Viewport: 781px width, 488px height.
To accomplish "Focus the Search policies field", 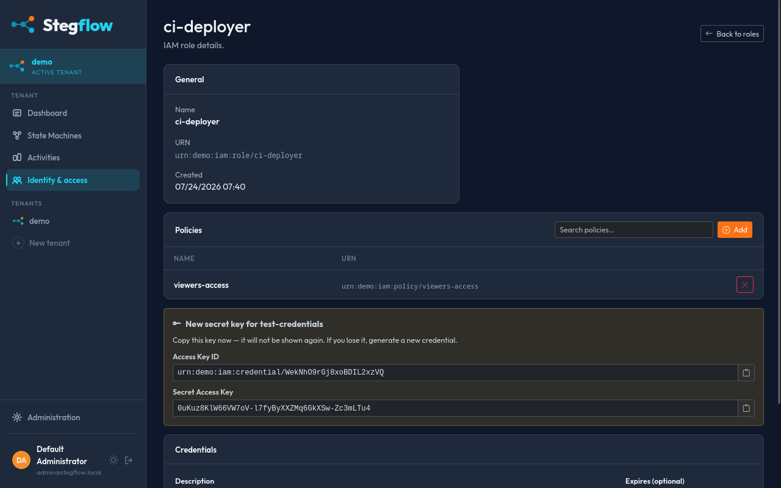I will tap(634, 230).
